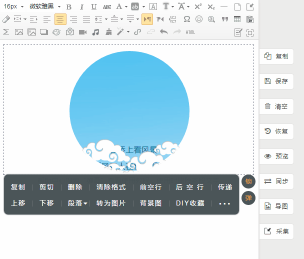Screen dimensions: 304x259
Task: Click the 导图 export image button
Action: 276,206
